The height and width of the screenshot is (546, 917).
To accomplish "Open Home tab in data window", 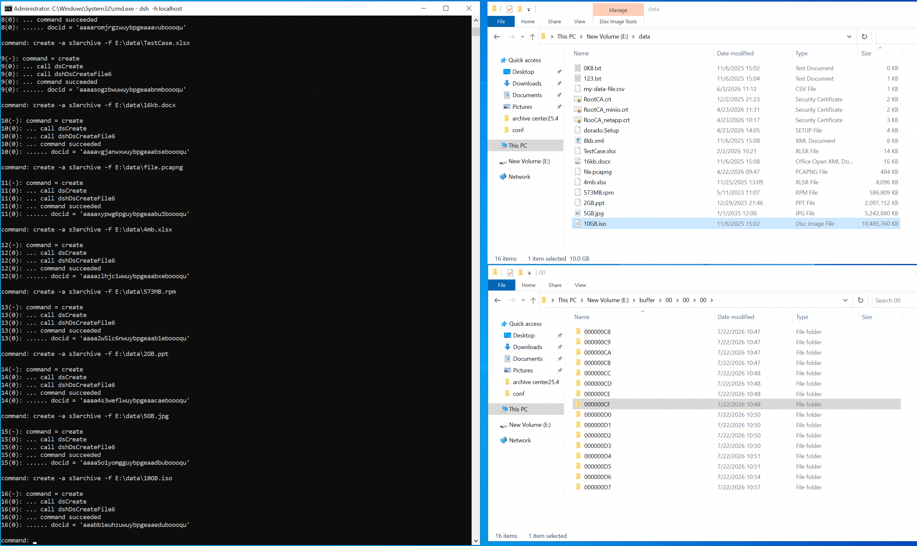I will click(528, 21).
